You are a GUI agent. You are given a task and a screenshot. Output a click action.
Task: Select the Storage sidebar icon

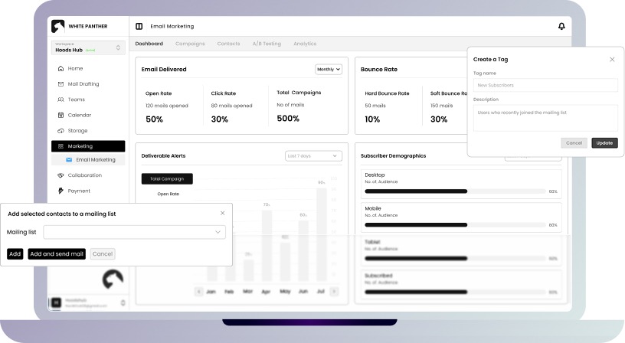(x=61, y=131)
